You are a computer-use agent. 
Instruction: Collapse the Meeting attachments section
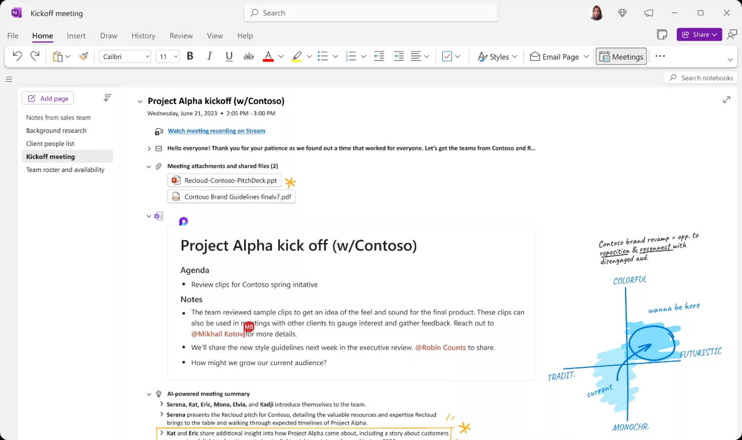click(149, 167)
